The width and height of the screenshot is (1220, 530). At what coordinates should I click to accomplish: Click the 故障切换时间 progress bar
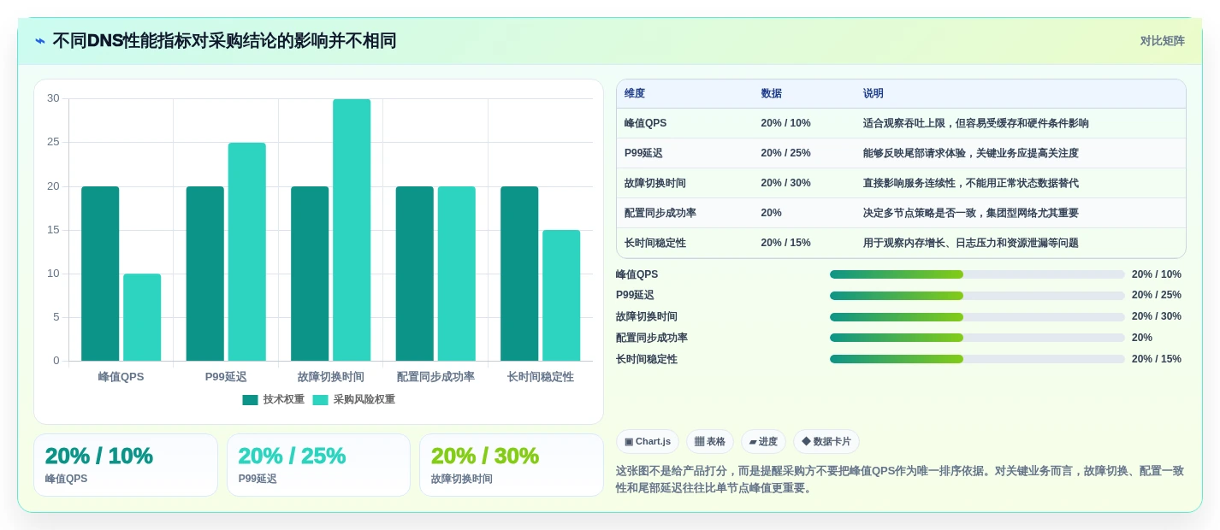pos(977,316)
